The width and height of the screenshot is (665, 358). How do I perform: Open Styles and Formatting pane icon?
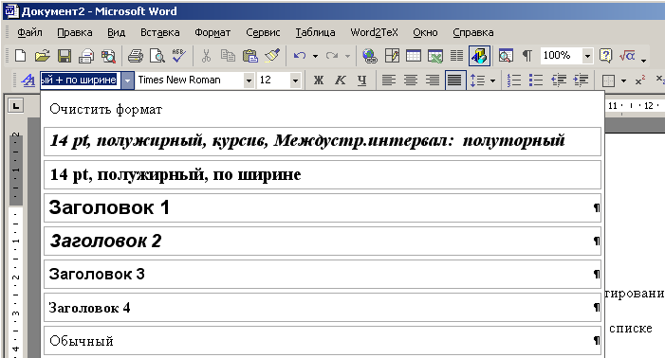pyautogui.click(x=28, y=80)
